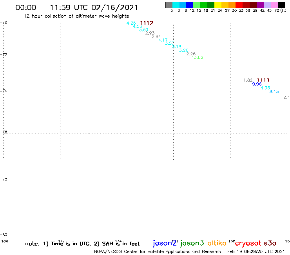Click the '00:00 – 11:59 UTC 02/16/2021' title
The width and height of the screenshot is (290, 255).
76,7
